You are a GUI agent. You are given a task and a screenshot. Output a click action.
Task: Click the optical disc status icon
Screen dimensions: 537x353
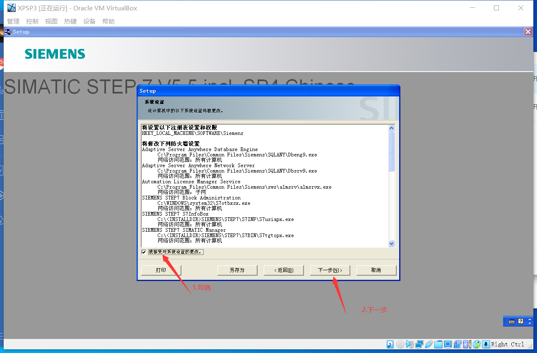pos(400,344)
